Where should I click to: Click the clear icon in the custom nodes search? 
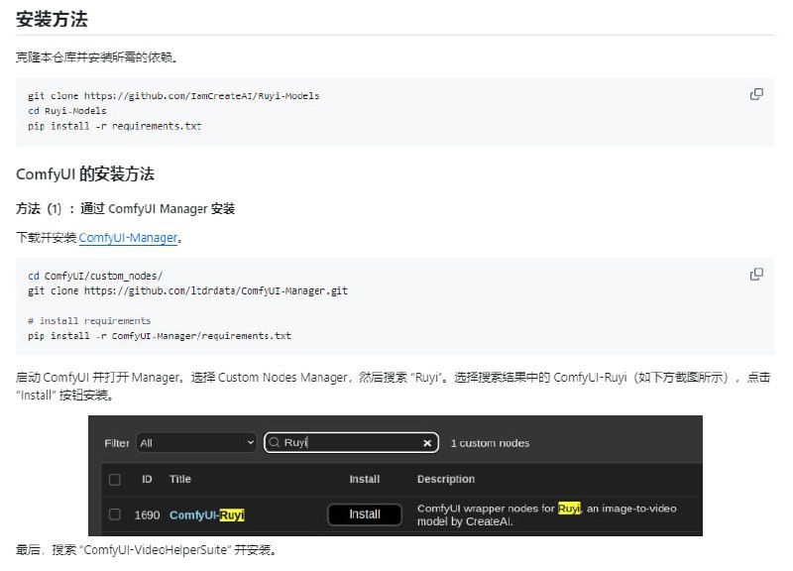pos(426,442)
